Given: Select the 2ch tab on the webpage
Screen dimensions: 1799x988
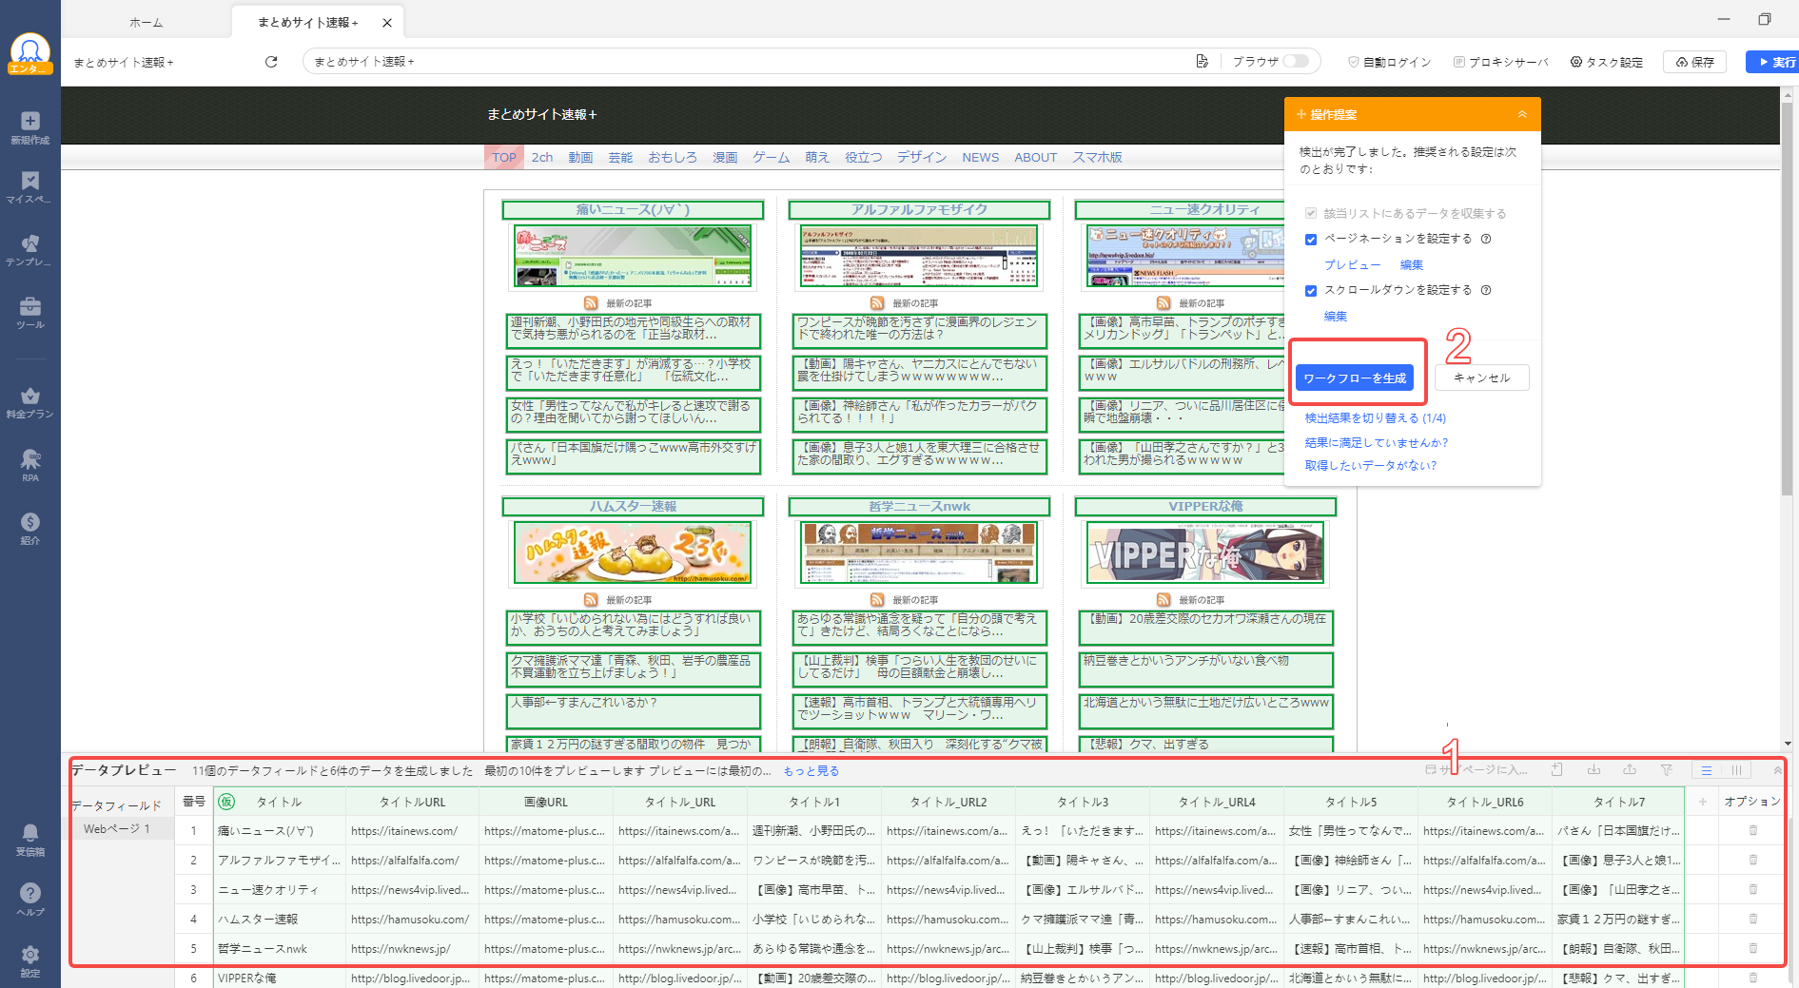Looking at the screenshot, I should 541,158.
